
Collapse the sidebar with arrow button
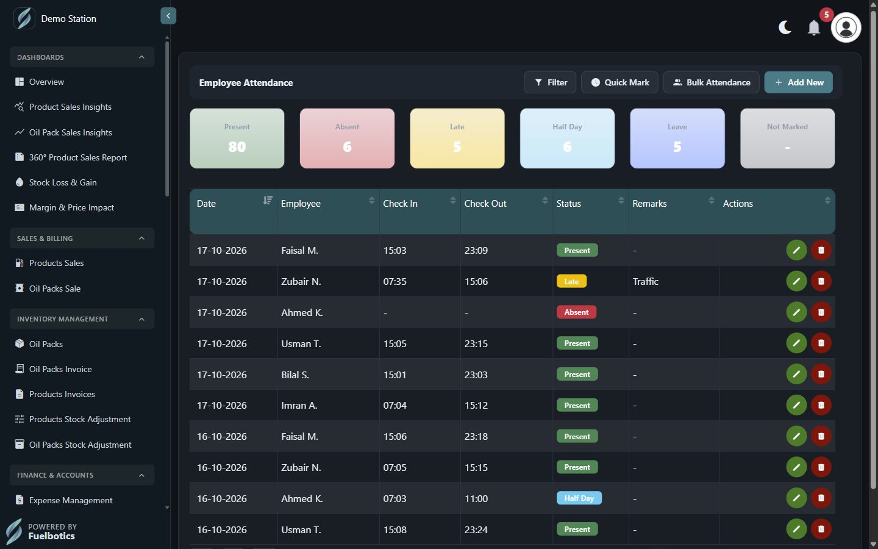click(168, 16)
